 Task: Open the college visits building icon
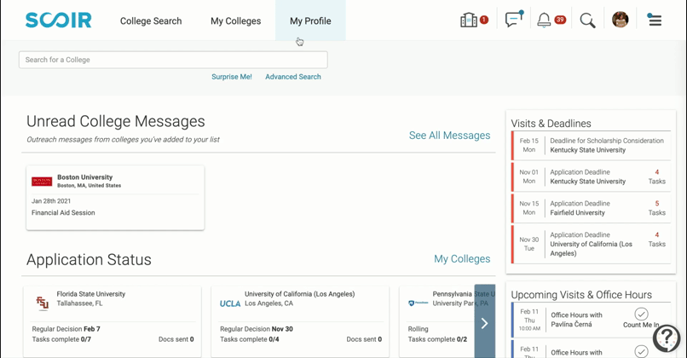click(x=468, y=20)
